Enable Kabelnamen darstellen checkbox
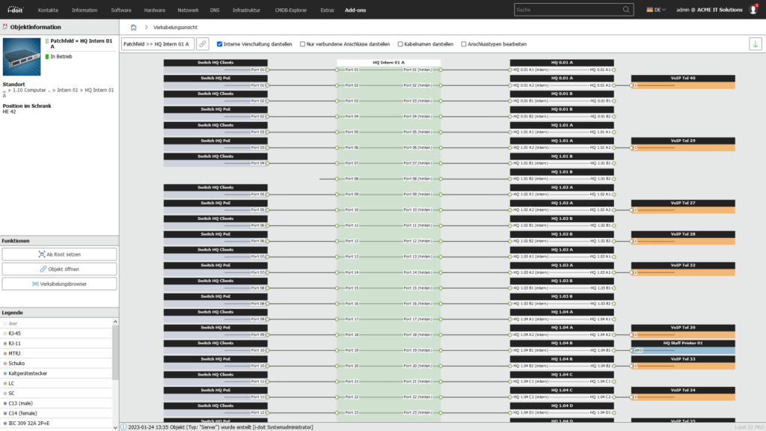766x431 pixels. tap(400, 44)
